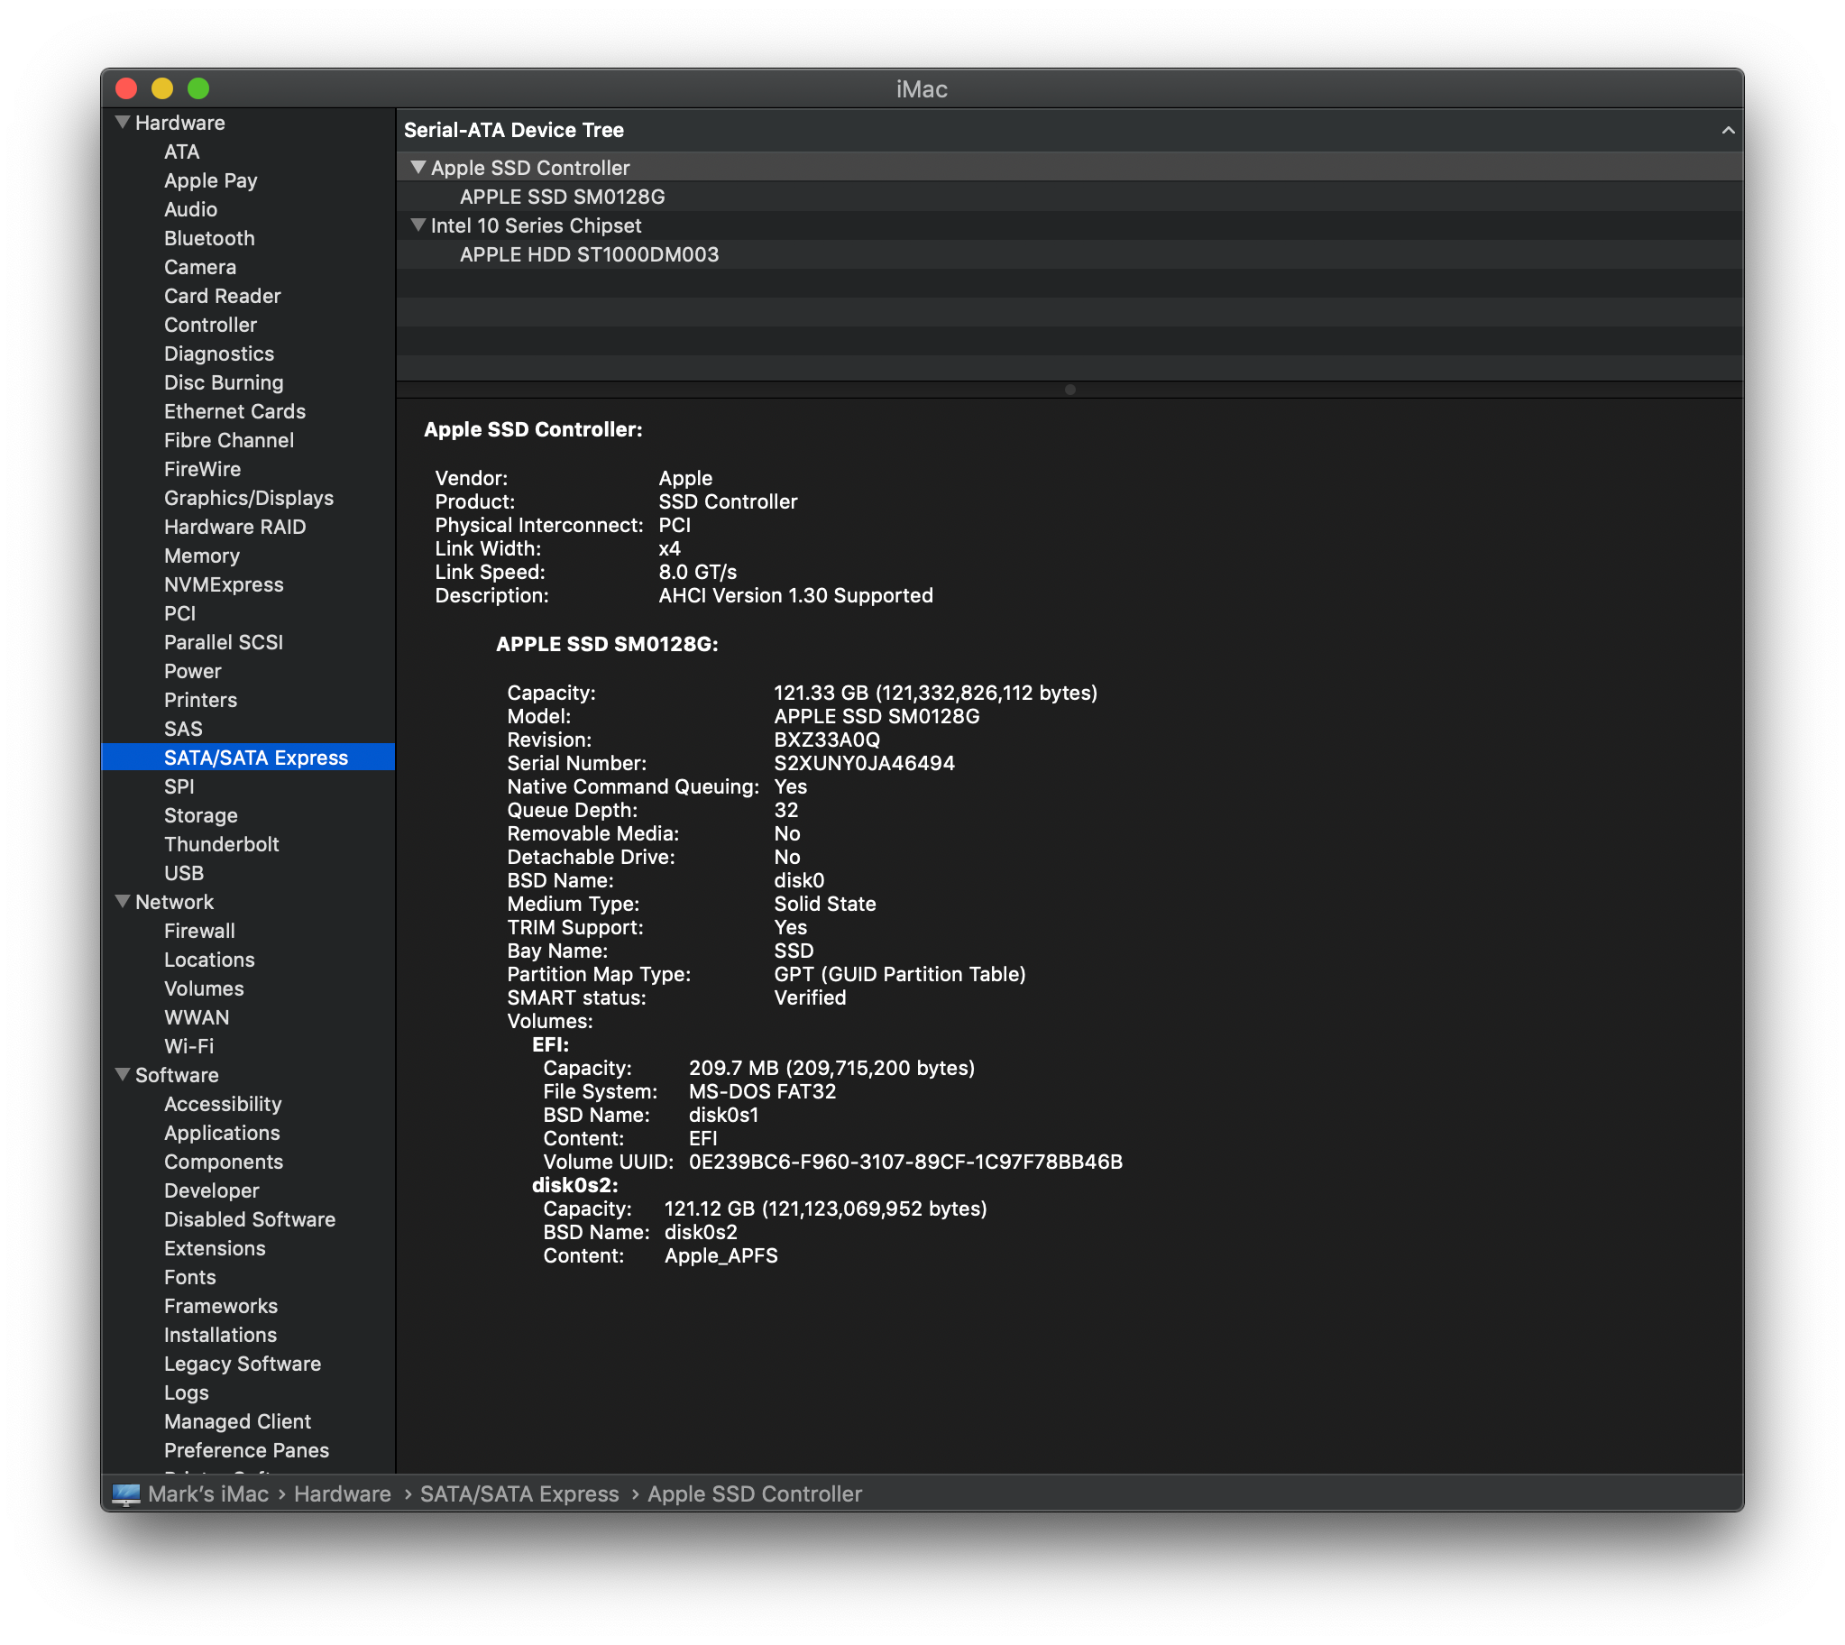The height and width of the screenshot is (1645, 1845).
Task: Collapse the Intel 10 Series Chipset node
Action: click(418, 225)
